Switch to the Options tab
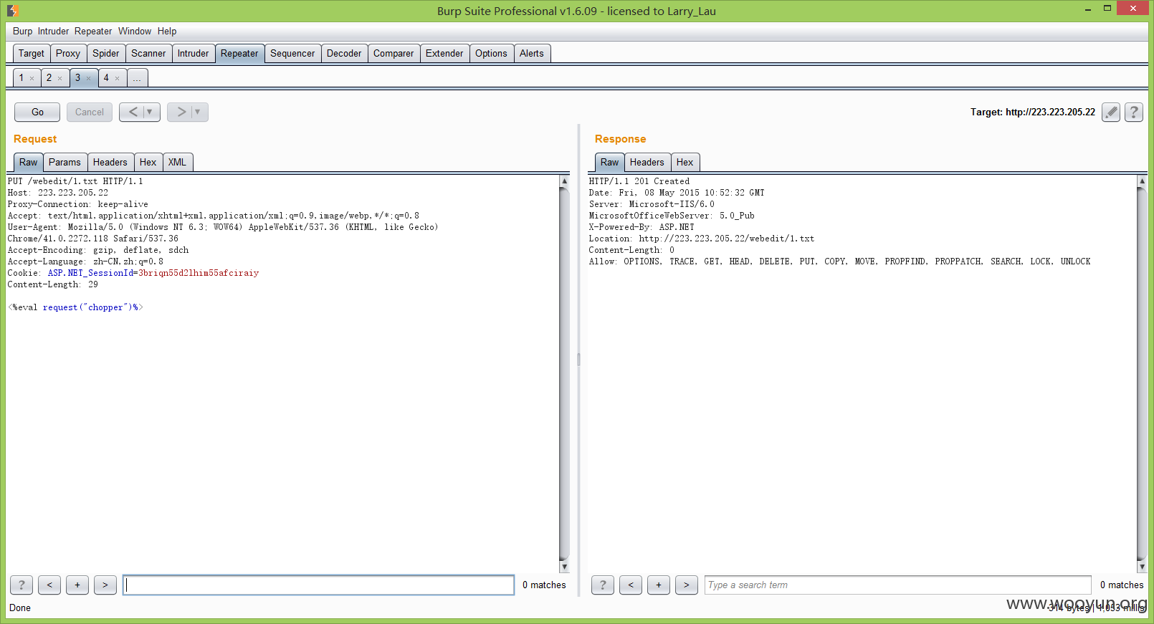1154x624 pixels. 491,53
